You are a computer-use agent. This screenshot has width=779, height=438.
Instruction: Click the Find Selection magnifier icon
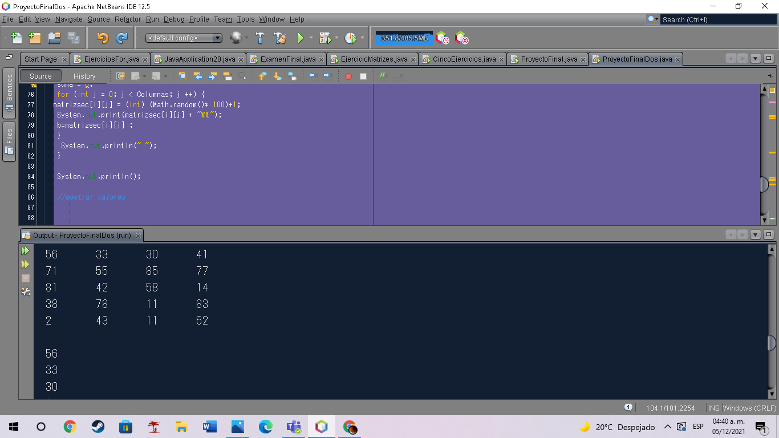click(182, 76)
